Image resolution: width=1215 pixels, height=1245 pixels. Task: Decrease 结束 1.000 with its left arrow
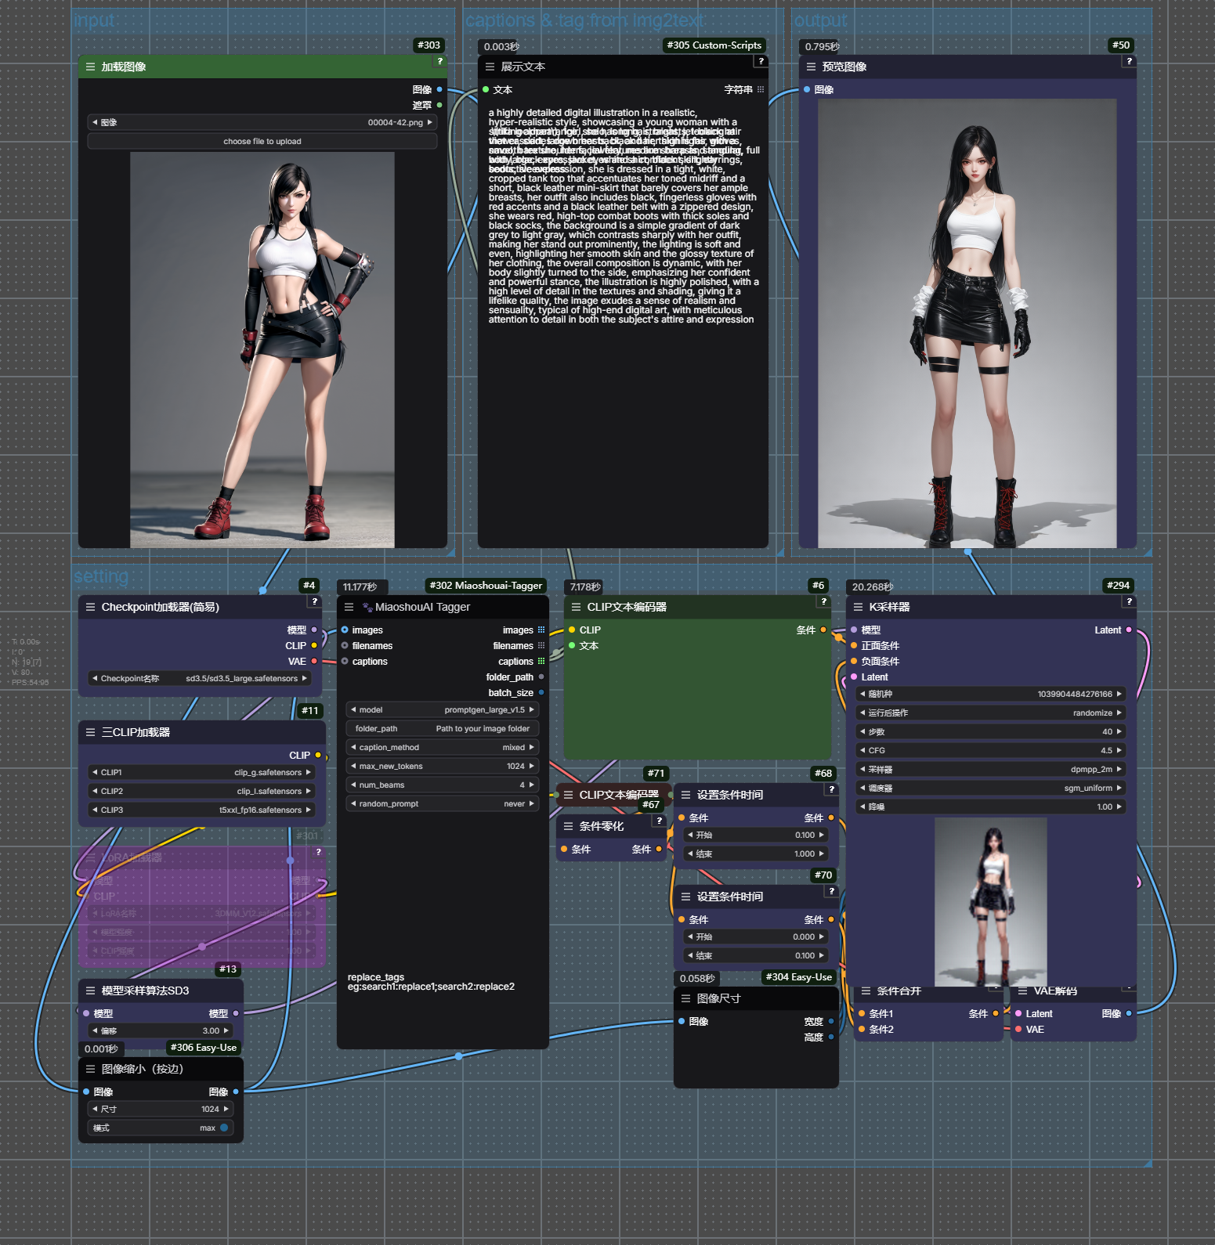point(690,854)
